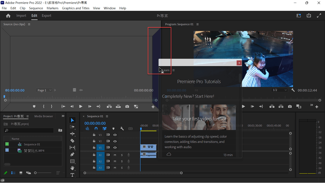Screen dimensions: 325x183
Task: Open the Quick Export share icon
Action: [x=309, y=16]
